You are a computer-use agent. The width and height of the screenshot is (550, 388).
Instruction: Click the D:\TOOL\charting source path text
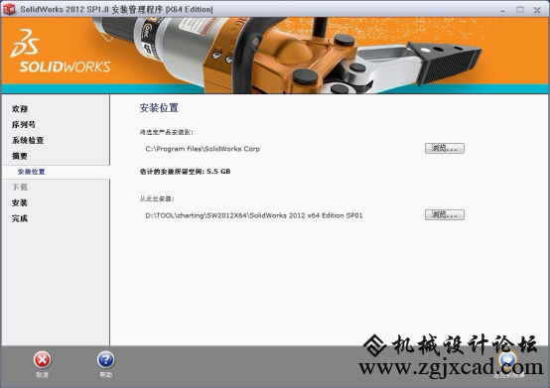pos(254,215)
